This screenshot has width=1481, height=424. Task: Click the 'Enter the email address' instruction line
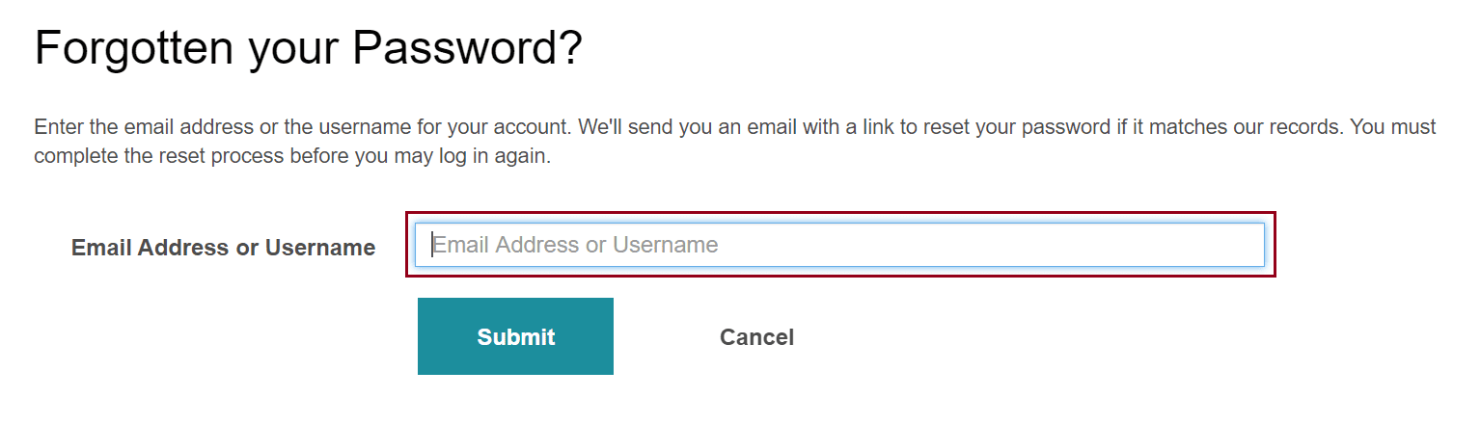(x=735, y=127)
